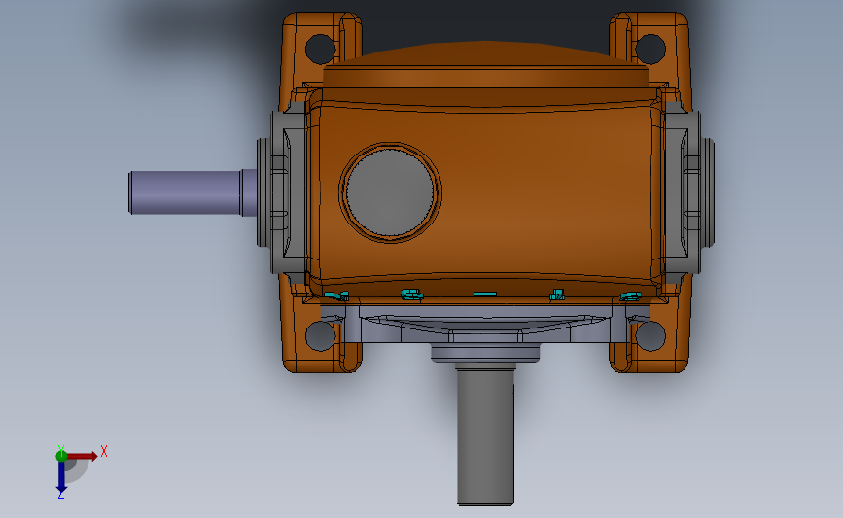The height and width of the screenshot is (518, 843).
Task: Select the gray bearing cap beside the purple shaft
Action: coord(281,192)
